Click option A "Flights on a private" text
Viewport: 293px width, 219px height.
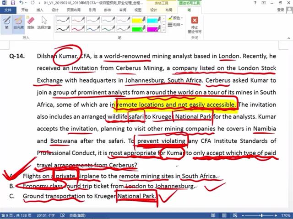coord(49,176)
